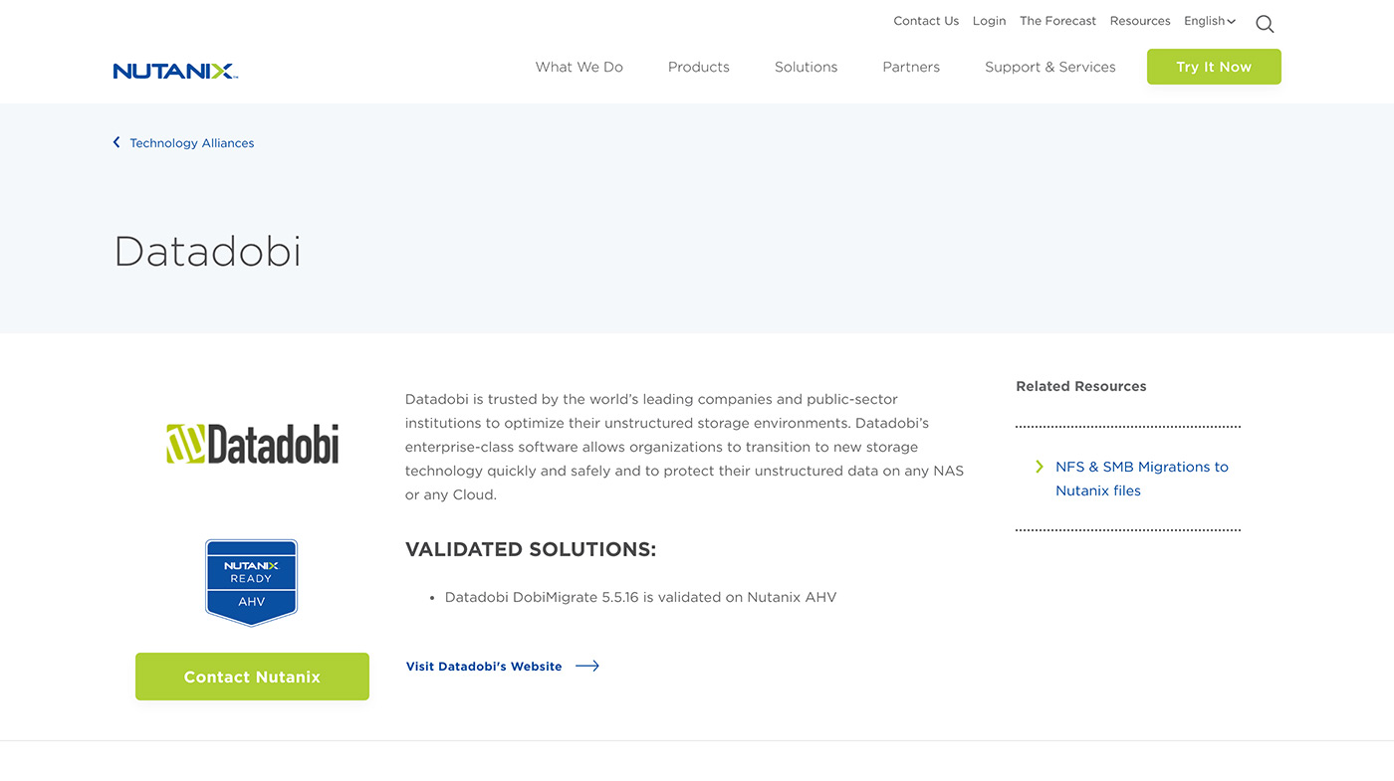Image resolution: width=1394 pixels, height=781 pixels.
Task: Open NFS & SMB Migrations to Nutanix files
Action: coord(1141,479)
